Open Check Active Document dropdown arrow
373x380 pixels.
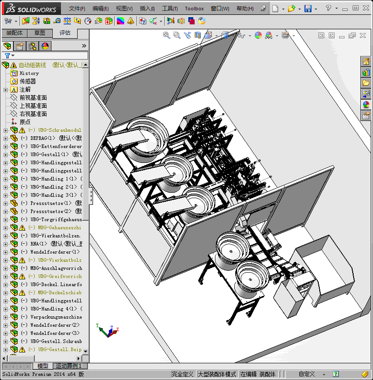161,21
